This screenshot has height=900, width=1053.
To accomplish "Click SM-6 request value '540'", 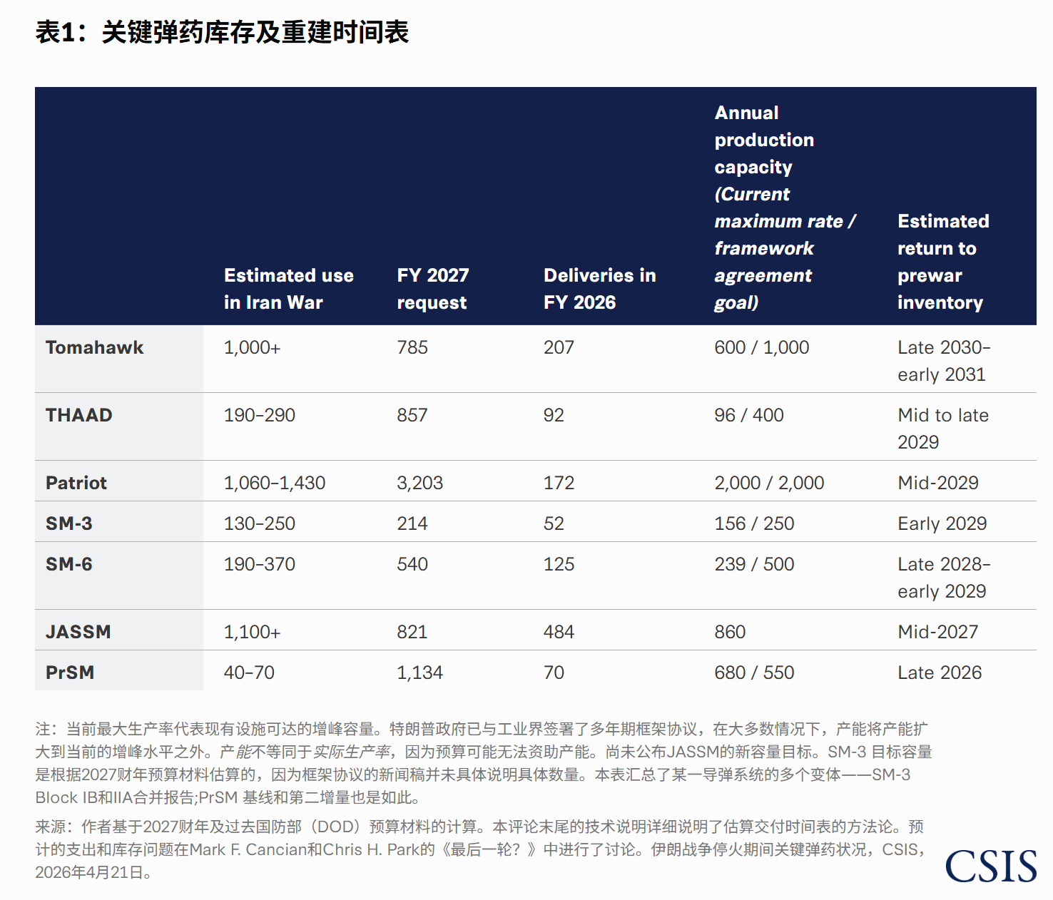I will [x=412, y=564].
